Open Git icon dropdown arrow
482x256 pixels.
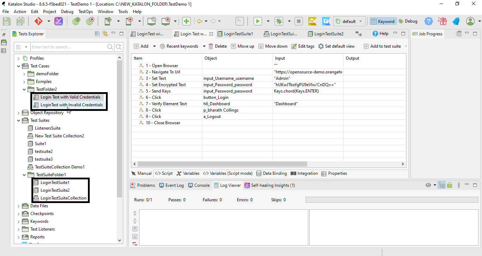pos(49,21)
